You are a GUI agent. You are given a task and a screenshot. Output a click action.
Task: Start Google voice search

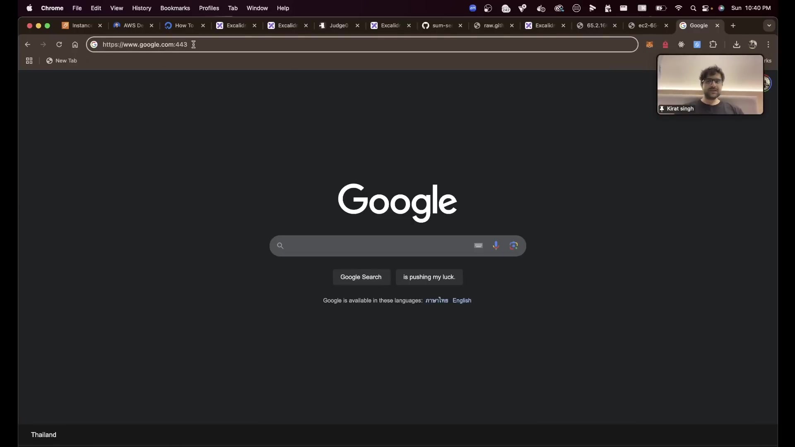[x=496, y=246]
